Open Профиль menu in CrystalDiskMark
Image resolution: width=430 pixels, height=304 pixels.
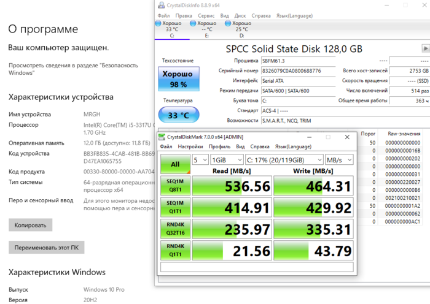click(x=219, y=146)
